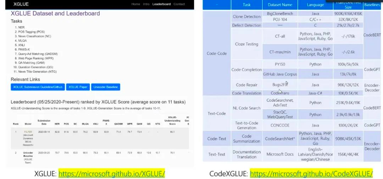The image size is (383, 179).
Task: Select the Text-Code category cell
Action: click(x=217, y=113)
